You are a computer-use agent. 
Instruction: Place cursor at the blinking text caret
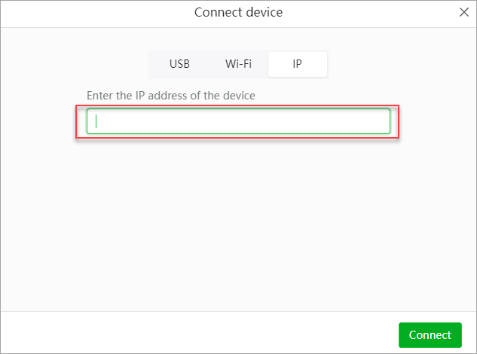point(96,121)
